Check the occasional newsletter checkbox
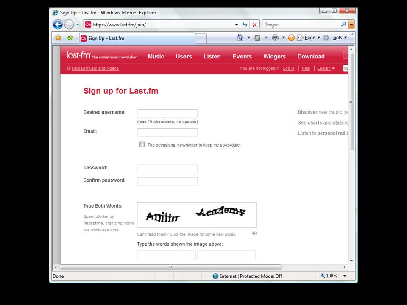Viewport: 407px width, 305px height. pyautogui.click(x=142, y=144)
